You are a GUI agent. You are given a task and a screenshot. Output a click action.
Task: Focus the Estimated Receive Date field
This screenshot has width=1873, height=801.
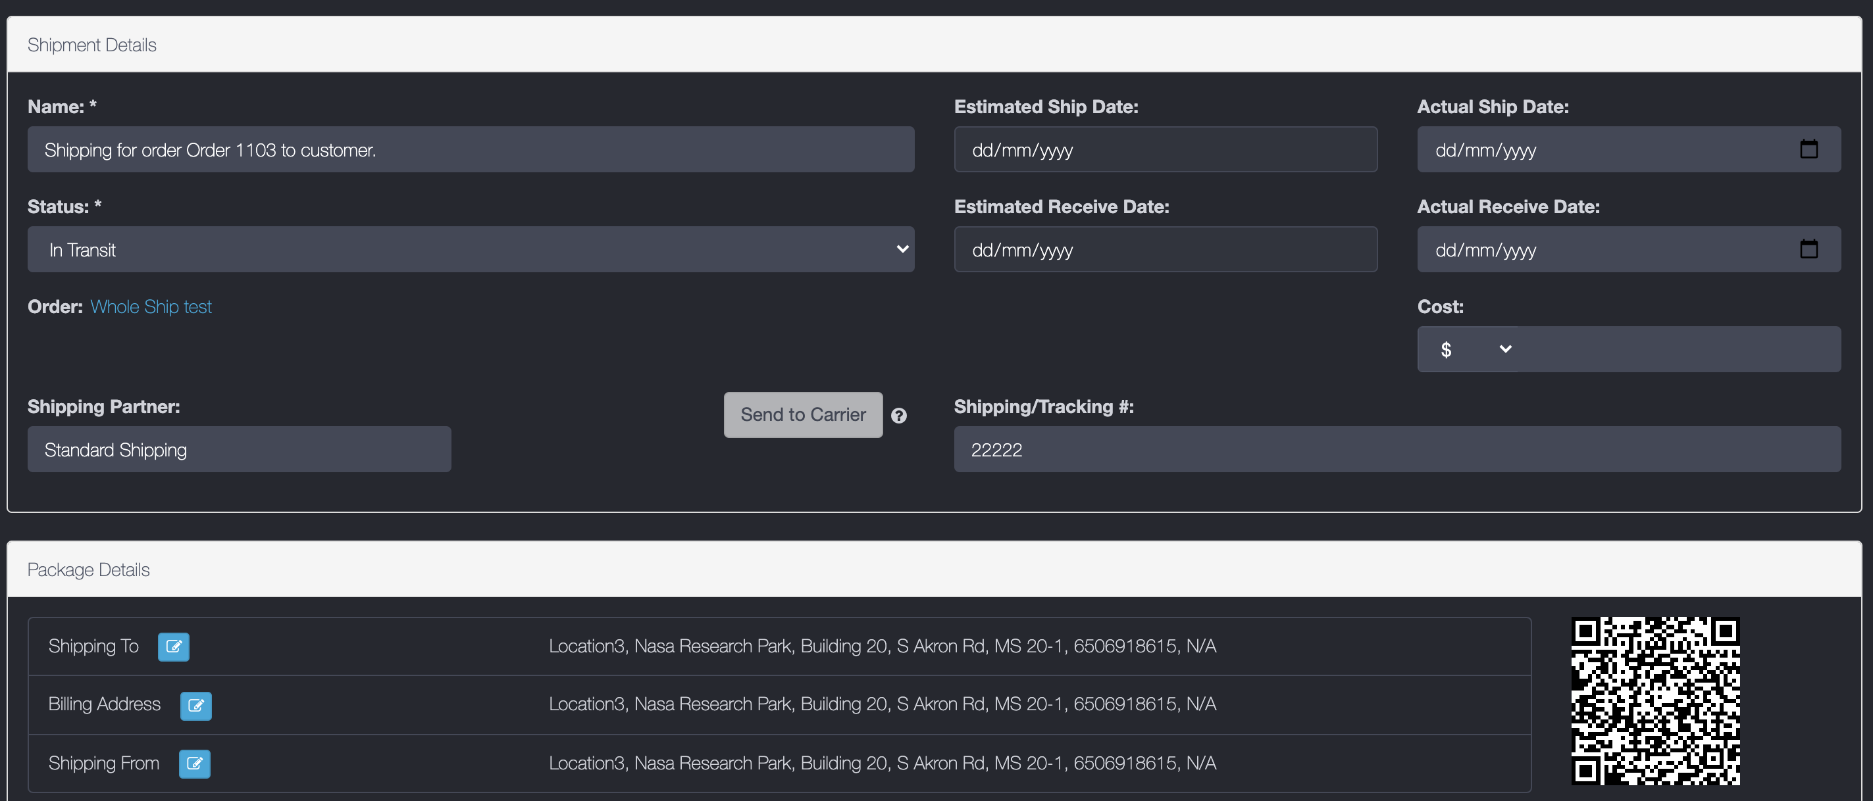(x=1165, y=249)
